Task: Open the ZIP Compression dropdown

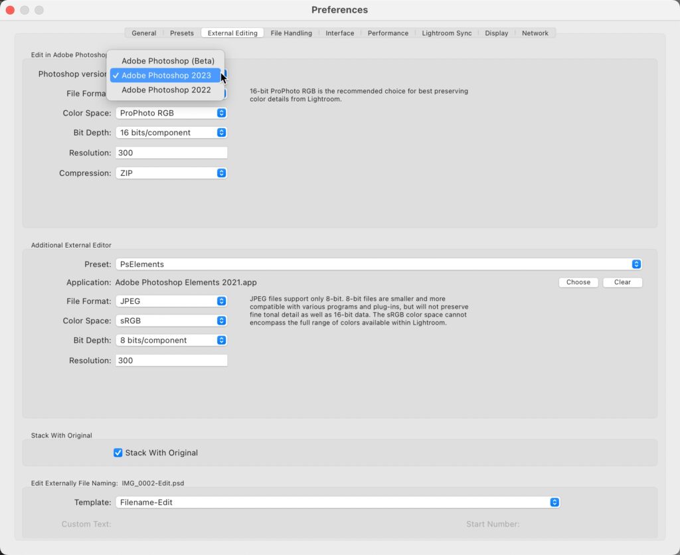Action: click(x=171, y=173)
